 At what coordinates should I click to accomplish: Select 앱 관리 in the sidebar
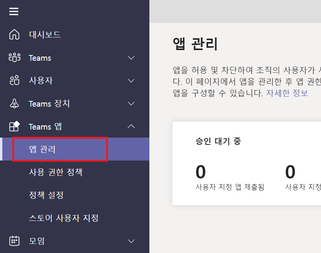pos(42,149)
